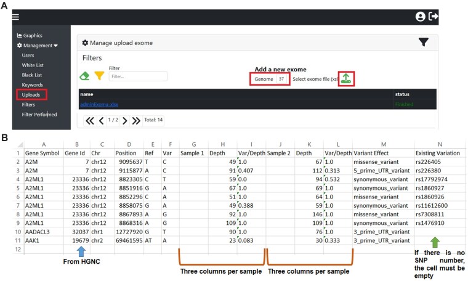This screenshot has height=281, width=468.
Task: Click the green upload exome icon
Action: [347, 79]
